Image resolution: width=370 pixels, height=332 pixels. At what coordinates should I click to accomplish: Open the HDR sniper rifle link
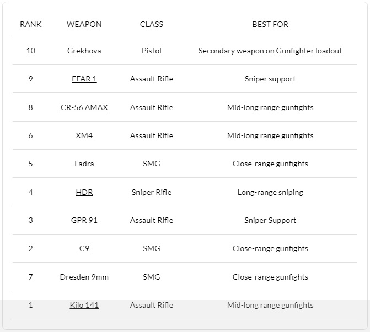(84, 192)
